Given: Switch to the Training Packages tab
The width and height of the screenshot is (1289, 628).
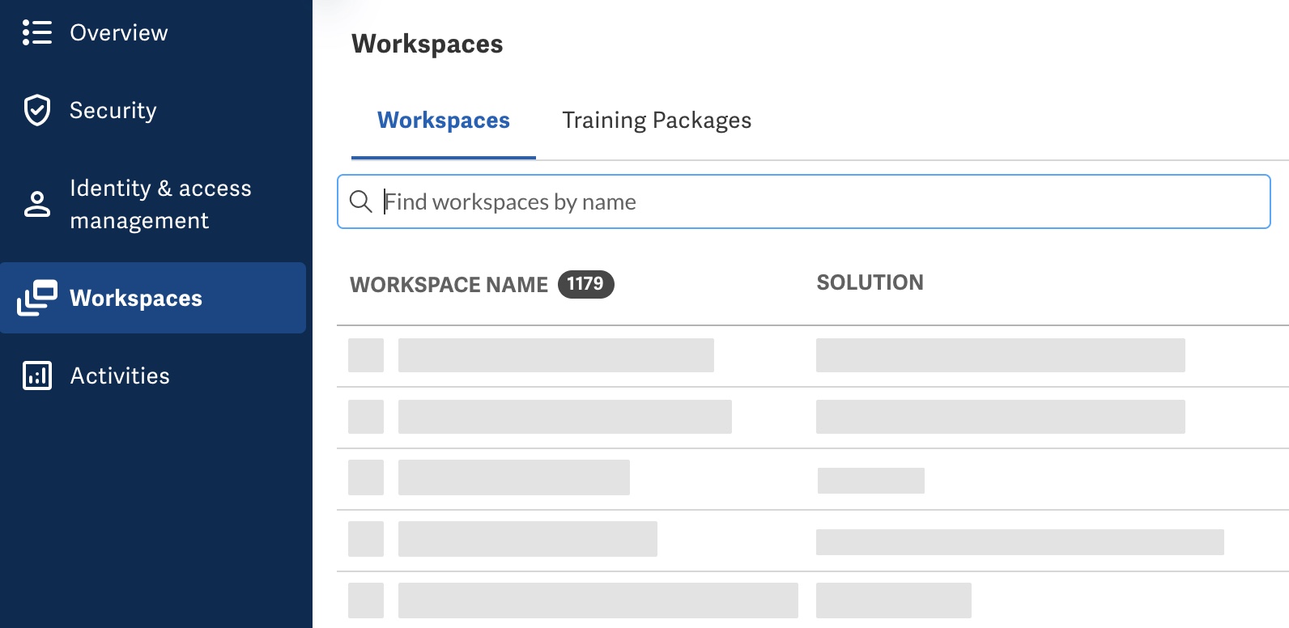Looking at the screenshot, I should (657, 121).
